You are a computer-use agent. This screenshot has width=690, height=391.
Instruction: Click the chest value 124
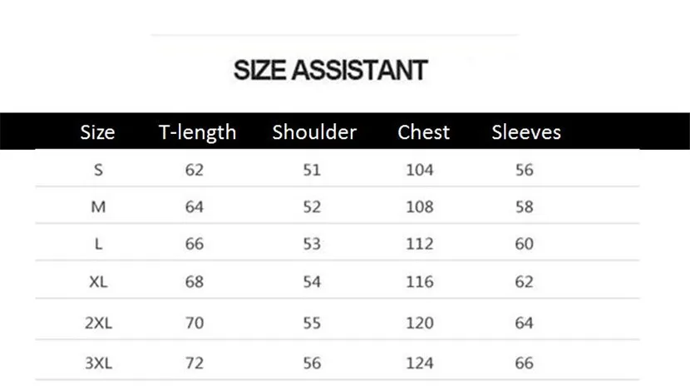(419, 364)
